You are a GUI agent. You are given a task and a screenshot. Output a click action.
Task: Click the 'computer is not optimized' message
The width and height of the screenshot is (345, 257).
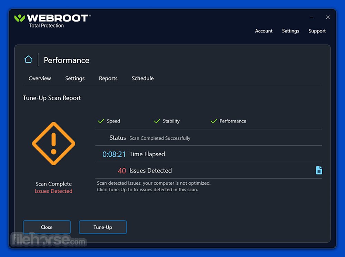click(x=154, y=183)
